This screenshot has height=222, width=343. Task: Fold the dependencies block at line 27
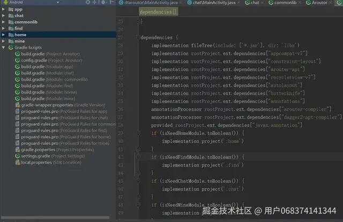point(138,38)
